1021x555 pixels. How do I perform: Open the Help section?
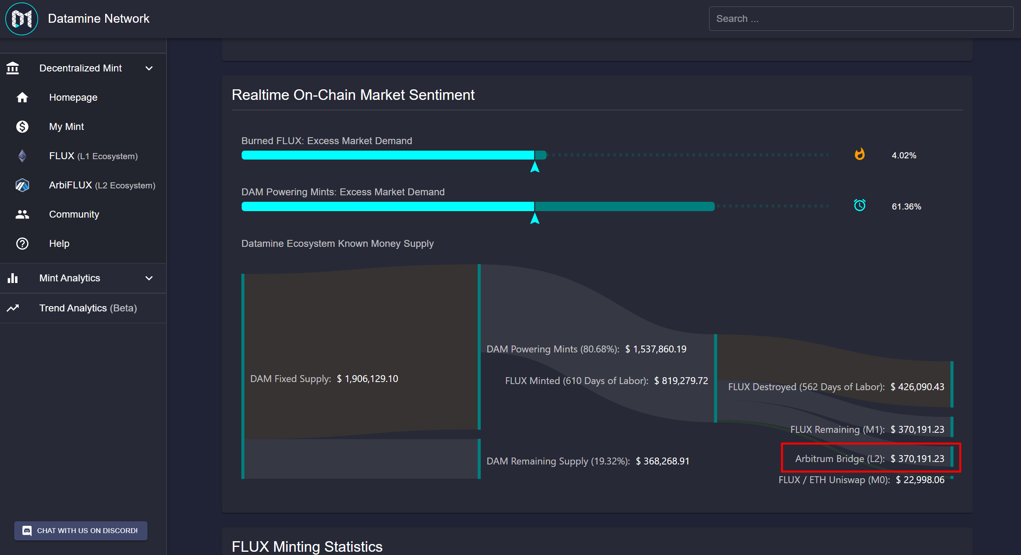coord(83,244)
